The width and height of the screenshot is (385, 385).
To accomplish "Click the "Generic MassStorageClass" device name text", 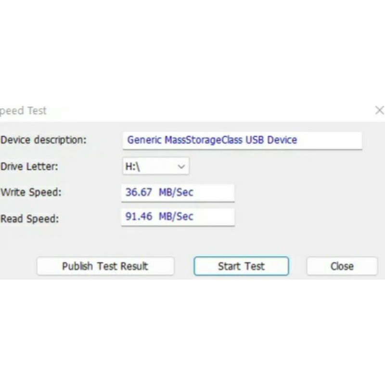I will tap(185, 140).
